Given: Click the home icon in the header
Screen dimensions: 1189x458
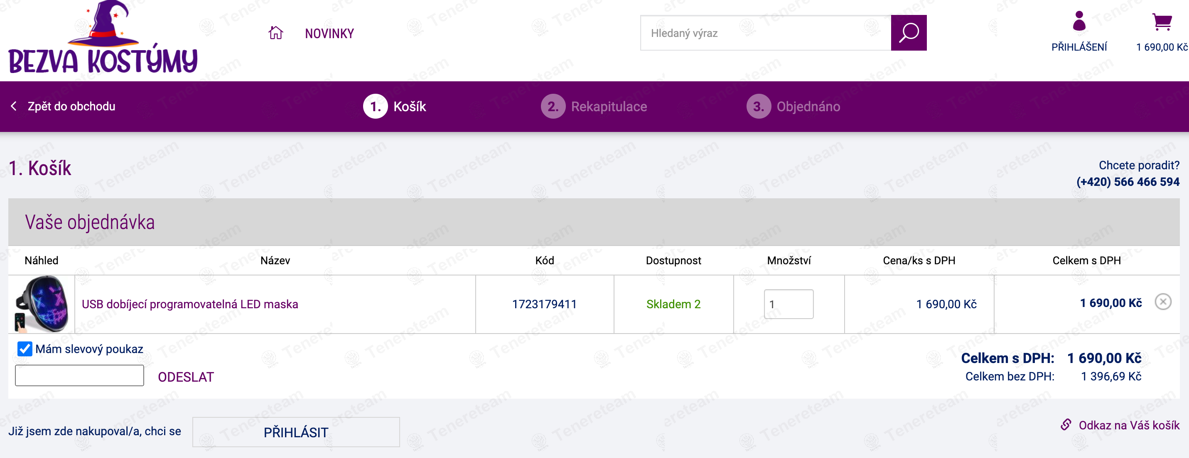Looking at the screenshot, I should 275,33.
